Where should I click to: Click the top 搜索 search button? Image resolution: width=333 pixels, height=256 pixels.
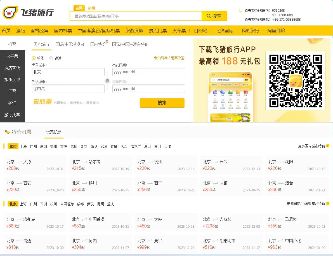(214, 16)
